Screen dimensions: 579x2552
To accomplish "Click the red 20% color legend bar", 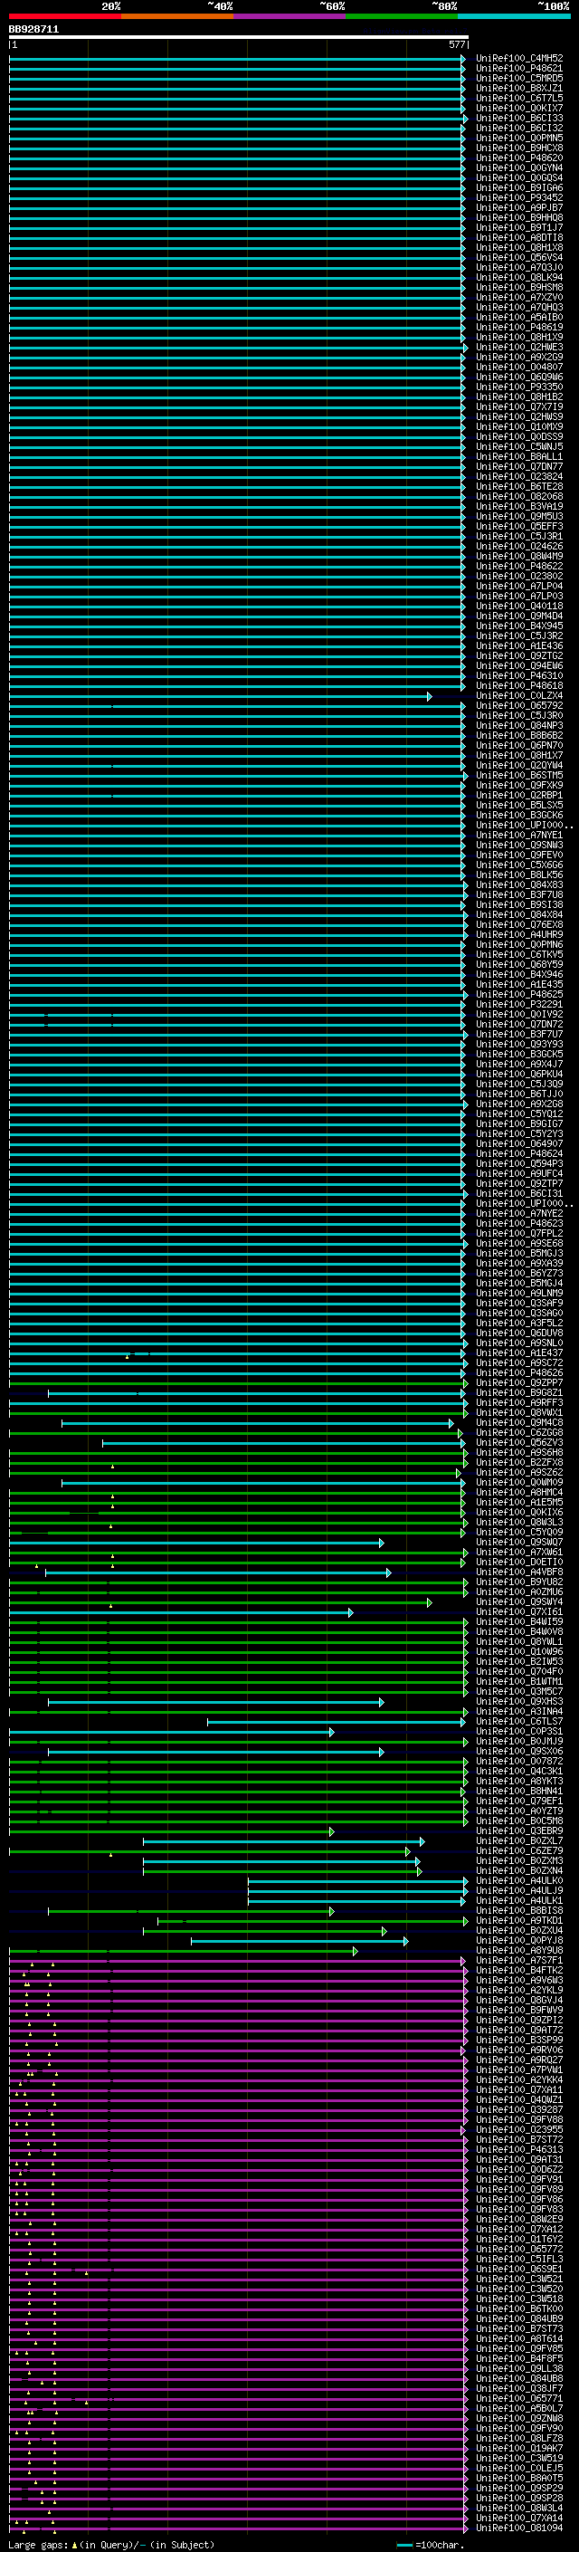I will tap(65, 16).
